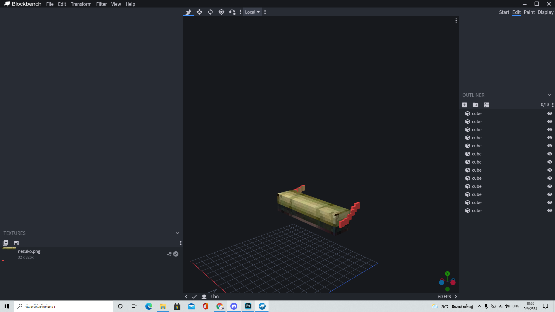This screenshot has height=312, width=555.
Task: Select the Resize tool in the toolbar
Action: pos(188,12)
